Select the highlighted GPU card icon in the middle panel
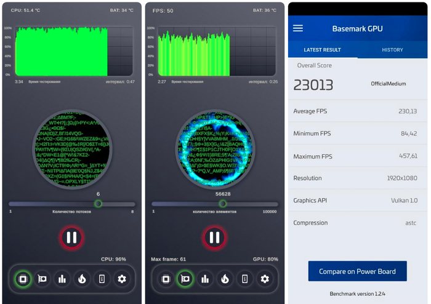Screen dimensions: 431x304 pos(185,279)
